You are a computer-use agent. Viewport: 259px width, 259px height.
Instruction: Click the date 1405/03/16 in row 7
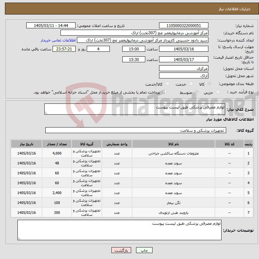point(26,213)
